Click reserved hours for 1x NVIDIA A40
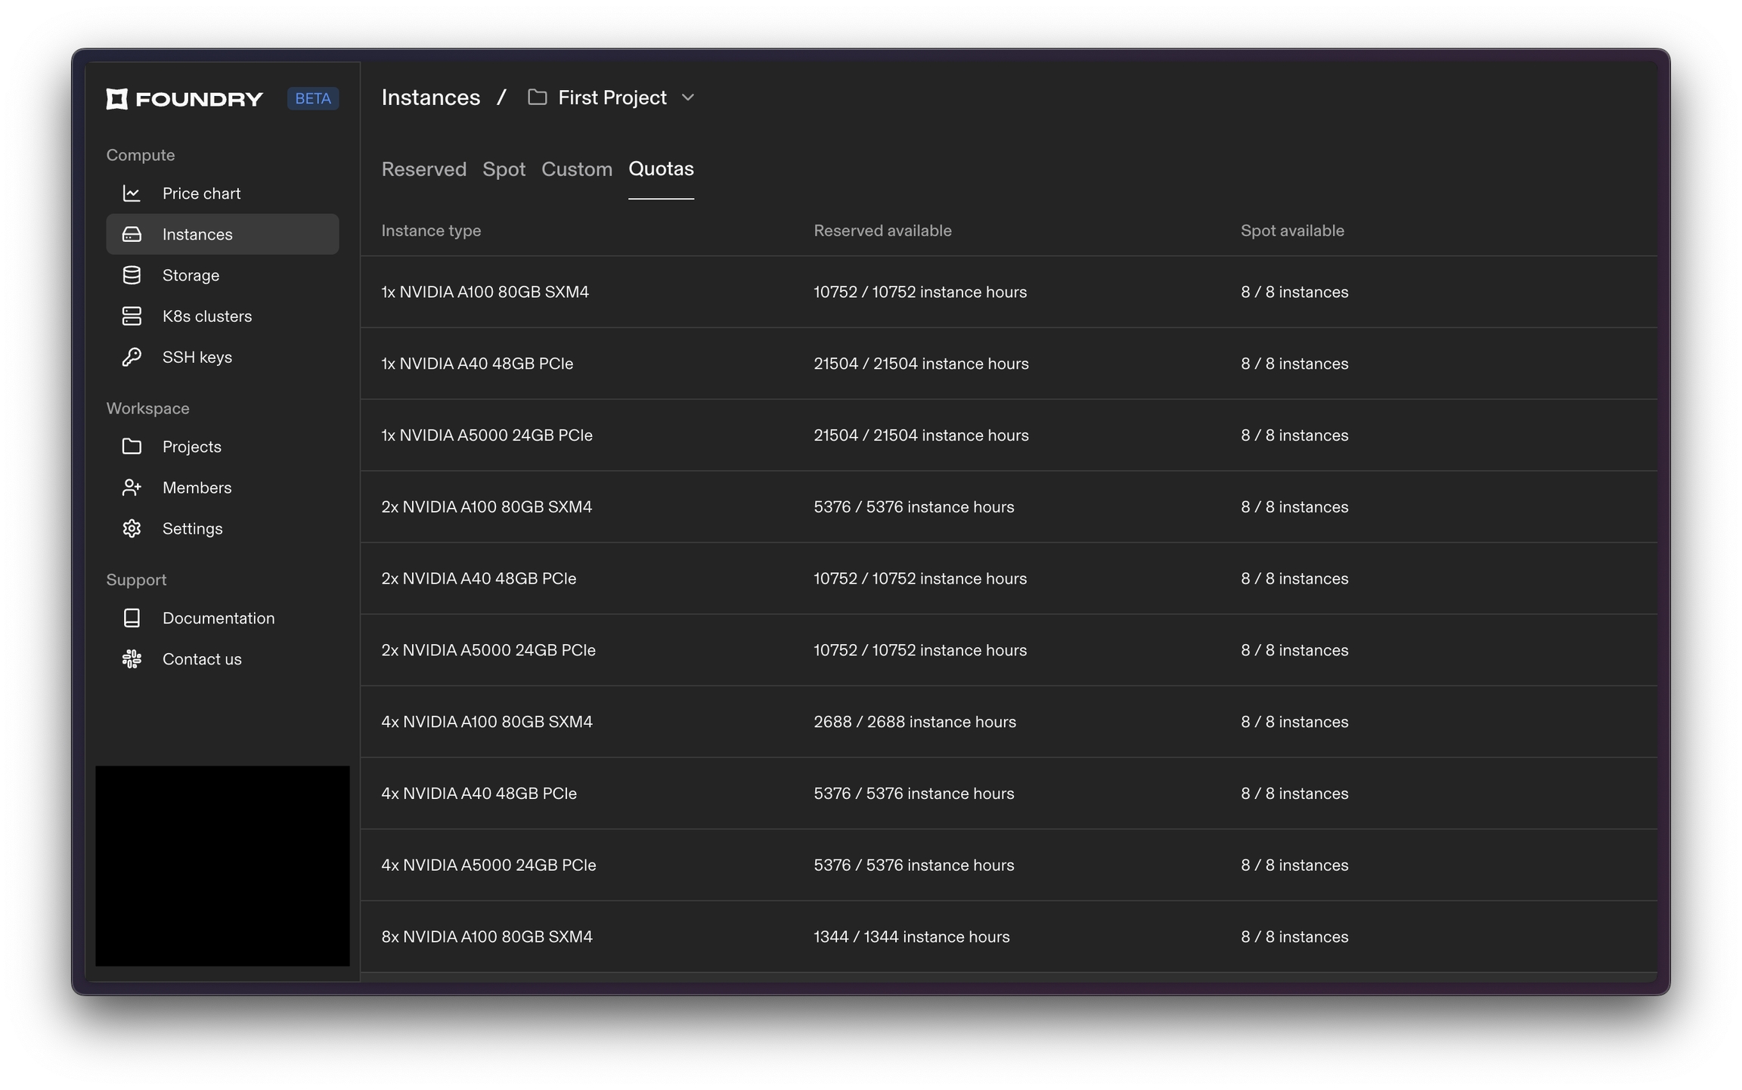 coord(921,364)
